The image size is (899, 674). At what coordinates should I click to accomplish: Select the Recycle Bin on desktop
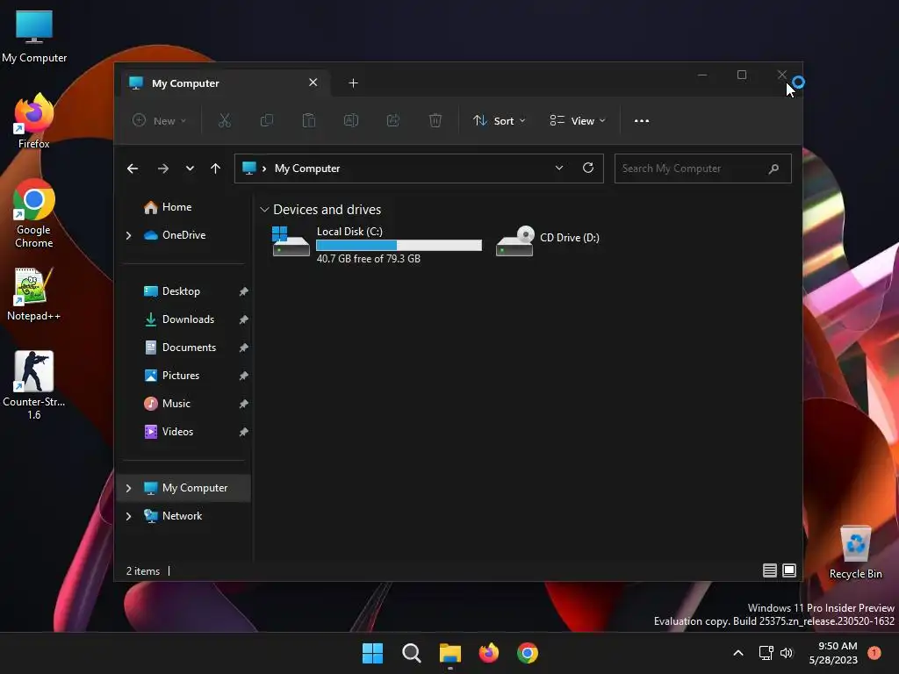(x=855, y=552)
